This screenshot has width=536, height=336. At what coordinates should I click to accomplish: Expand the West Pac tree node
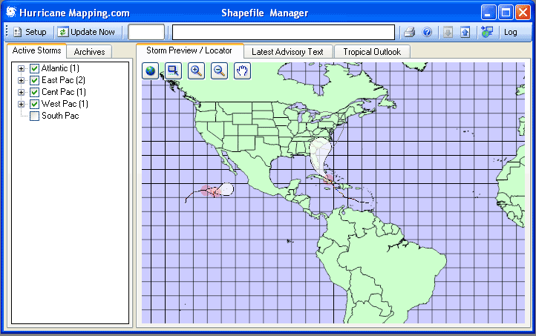(x=22, y=104)
